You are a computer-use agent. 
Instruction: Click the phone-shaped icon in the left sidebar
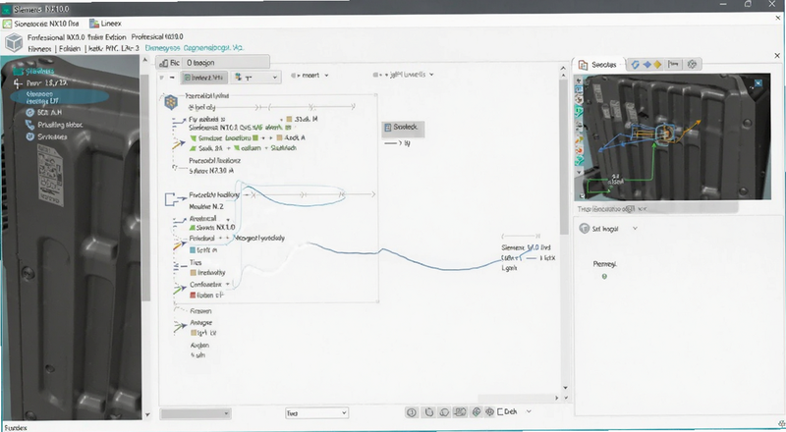29,125
